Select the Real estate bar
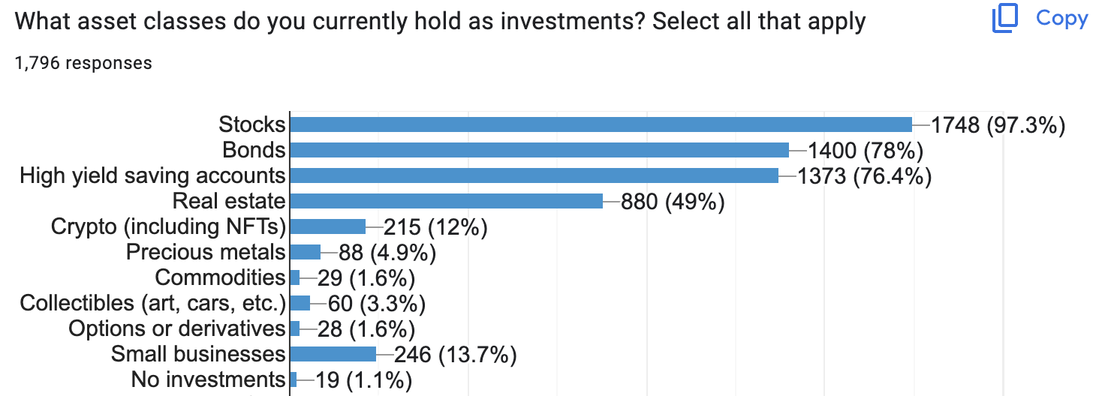 point(446,201)
